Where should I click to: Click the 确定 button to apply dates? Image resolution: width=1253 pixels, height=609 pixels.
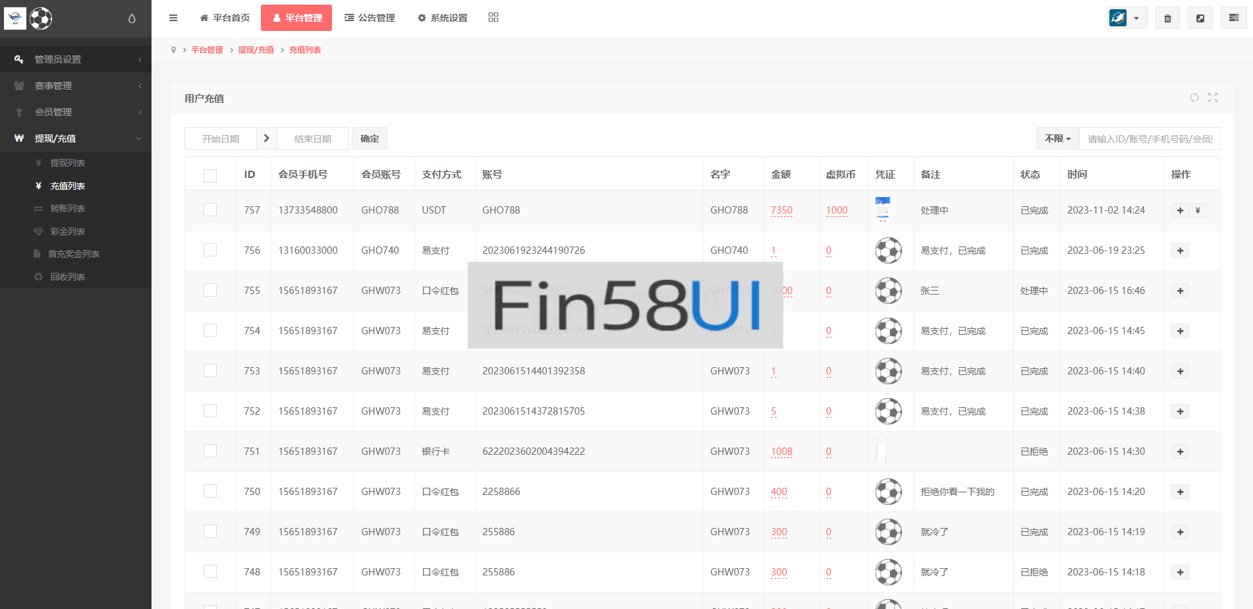point(370,139)
